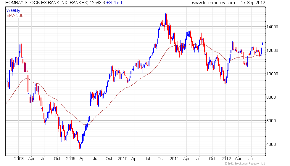Click the change value +394.50
290x166 pixels.
coord(114,3)
